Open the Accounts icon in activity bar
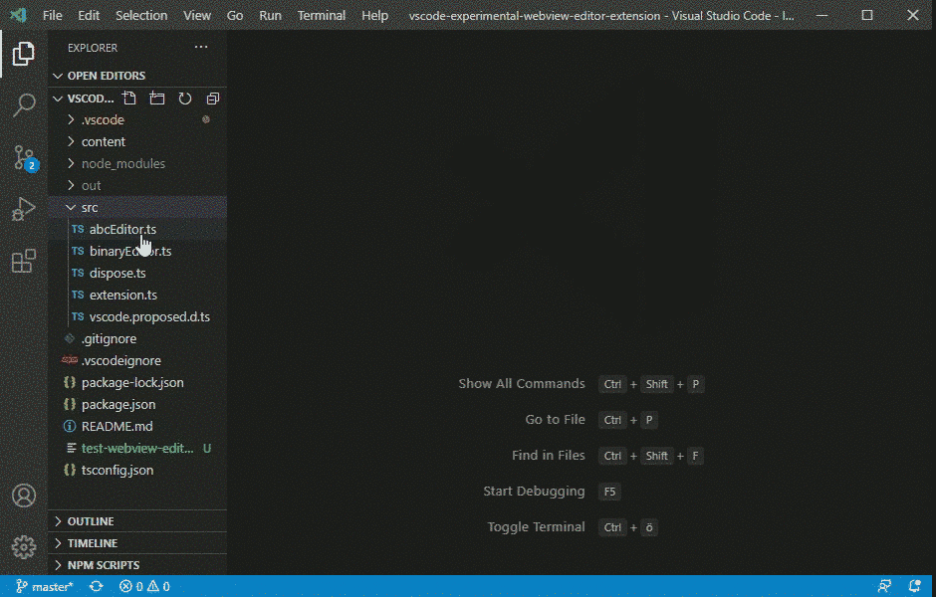The image size is (936, 597). [24, 496]
